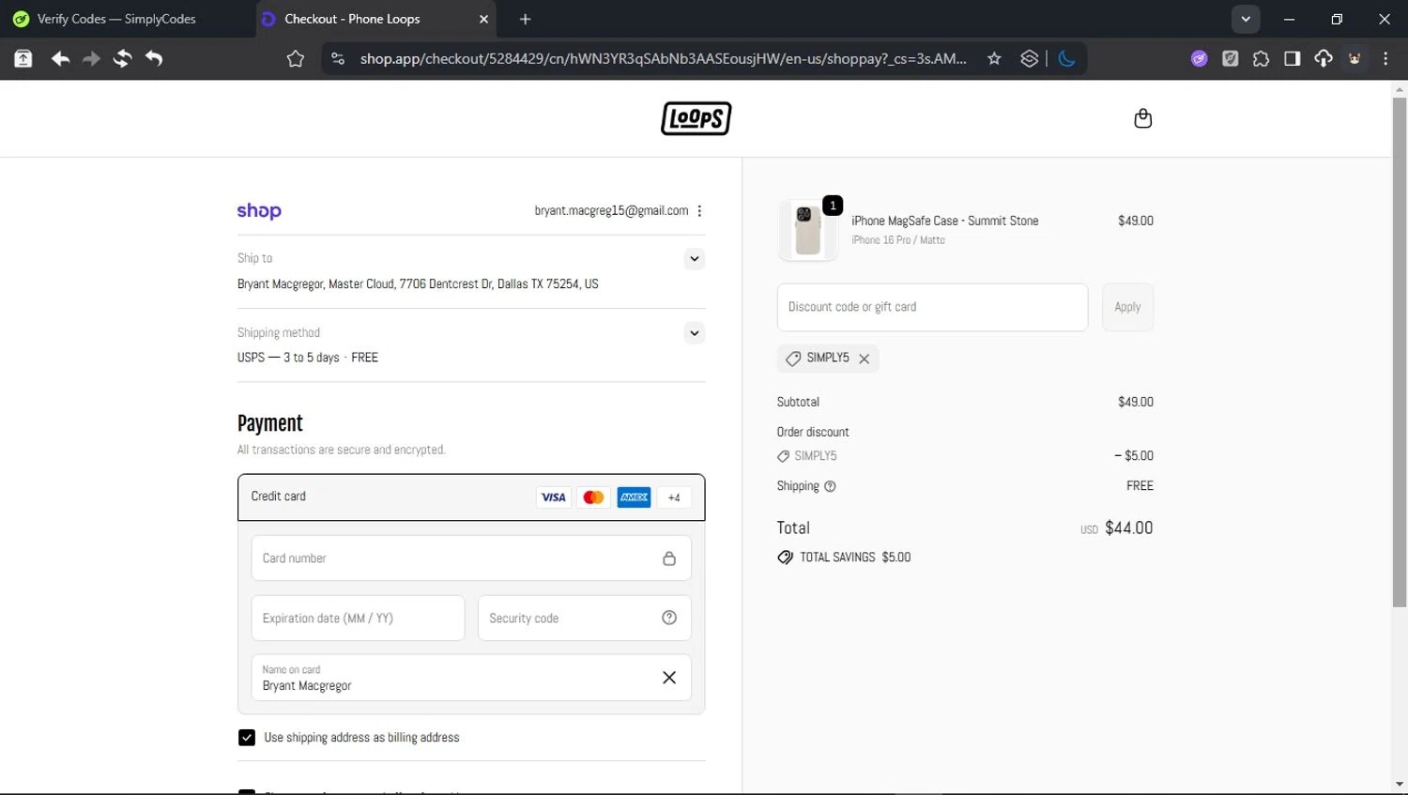Click the purple round extension icon
Image resolution: width=1408 pixels, height=795 pixels.
pos(1199,59)
